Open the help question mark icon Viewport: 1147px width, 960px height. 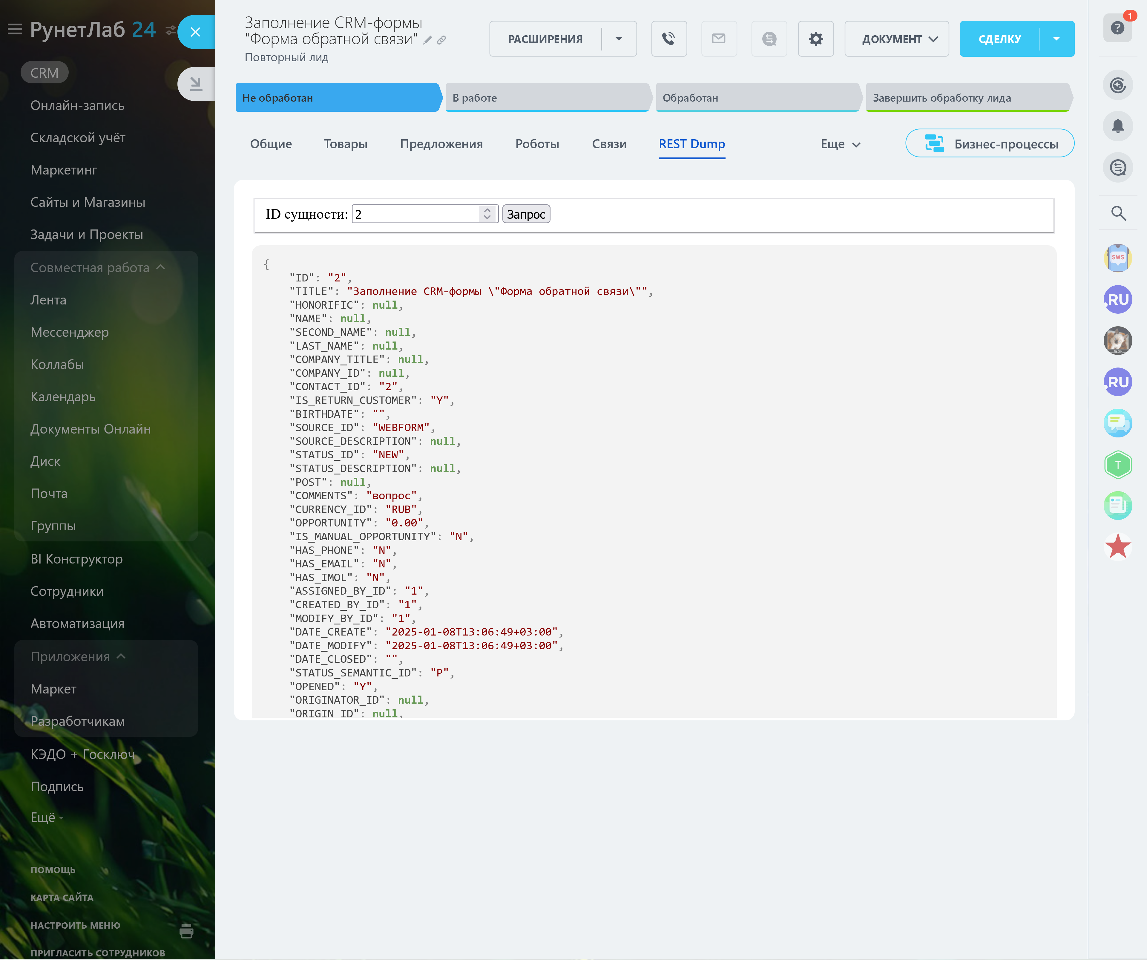click(x=1117, y=28)
